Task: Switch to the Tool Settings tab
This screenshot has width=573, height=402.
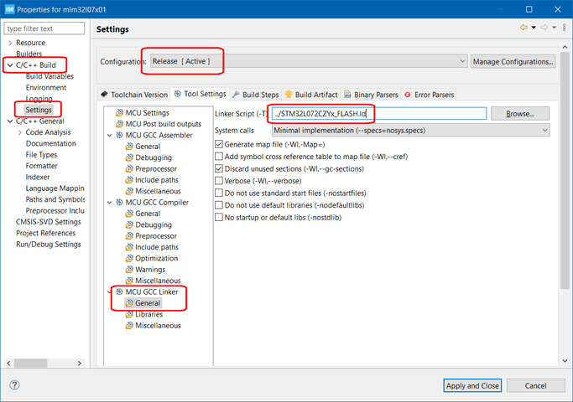Action: (x=201, y=94)
